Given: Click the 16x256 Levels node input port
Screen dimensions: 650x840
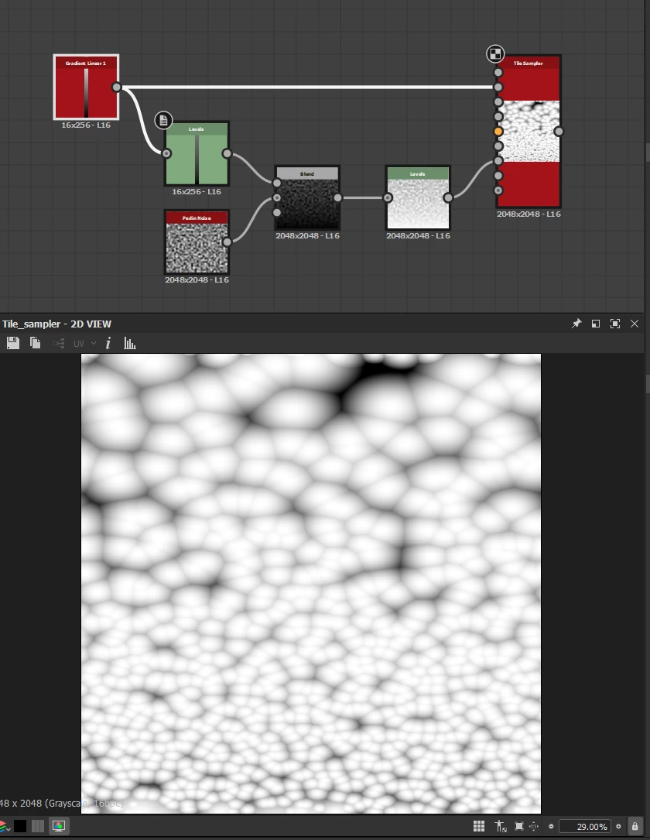Looking at the screenshot, I should click(166, 153).
